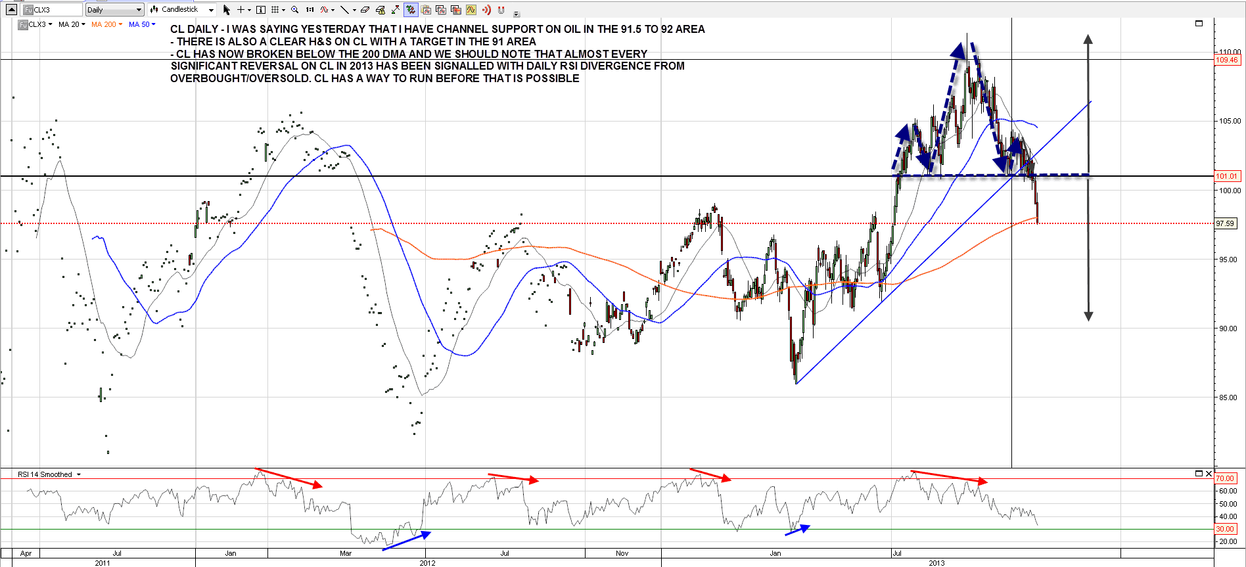This screenshot has height=567, width=1246.
Task: Collapse toolbar with the up-arrow button
Action: pos(11,10)
